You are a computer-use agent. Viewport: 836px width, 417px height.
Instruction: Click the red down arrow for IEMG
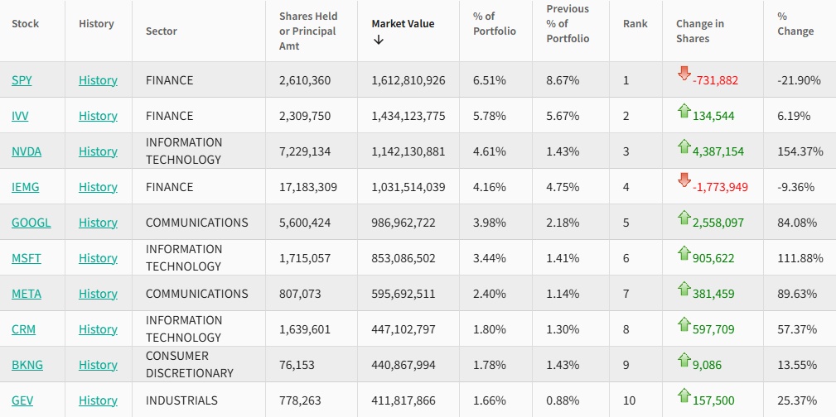point(684,180)
